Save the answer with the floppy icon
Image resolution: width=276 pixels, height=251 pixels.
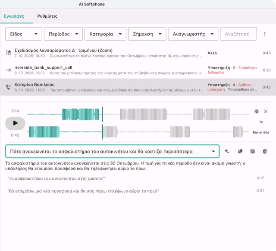coord(252,151)
